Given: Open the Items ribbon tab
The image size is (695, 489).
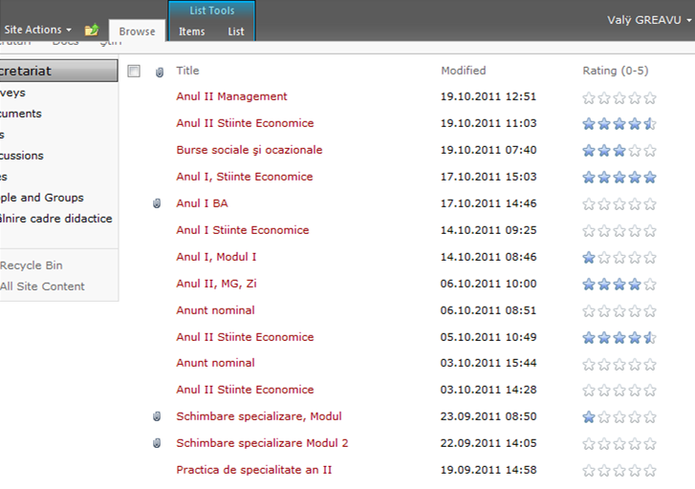Looking at the screenshot, I should coord(192,32).
